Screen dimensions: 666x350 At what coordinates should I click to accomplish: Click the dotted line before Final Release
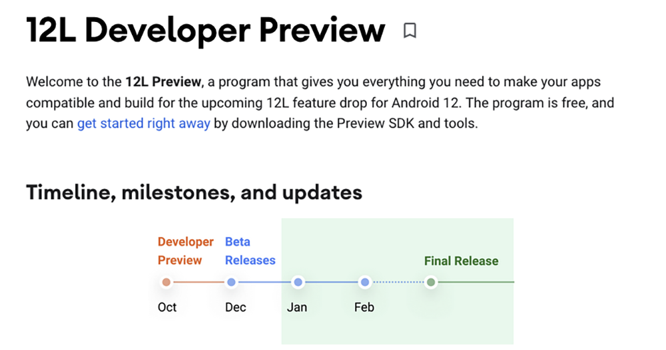[x=398, y=282]
